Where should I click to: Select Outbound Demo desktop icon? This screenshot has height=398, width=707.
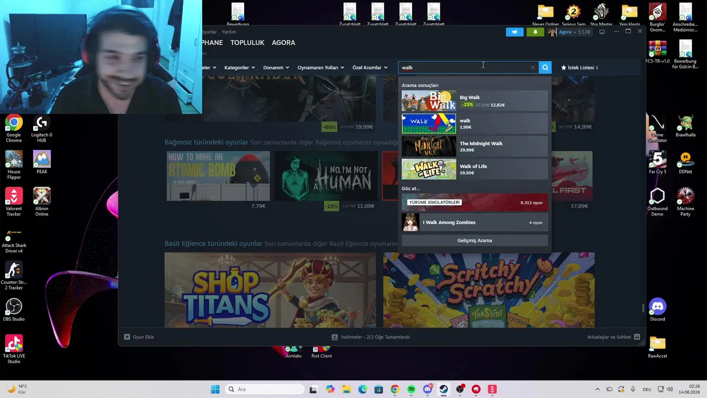point(657,202)
